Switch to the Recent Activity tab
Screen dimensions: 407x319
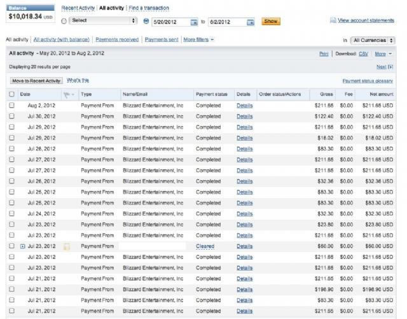pos(78,8)
